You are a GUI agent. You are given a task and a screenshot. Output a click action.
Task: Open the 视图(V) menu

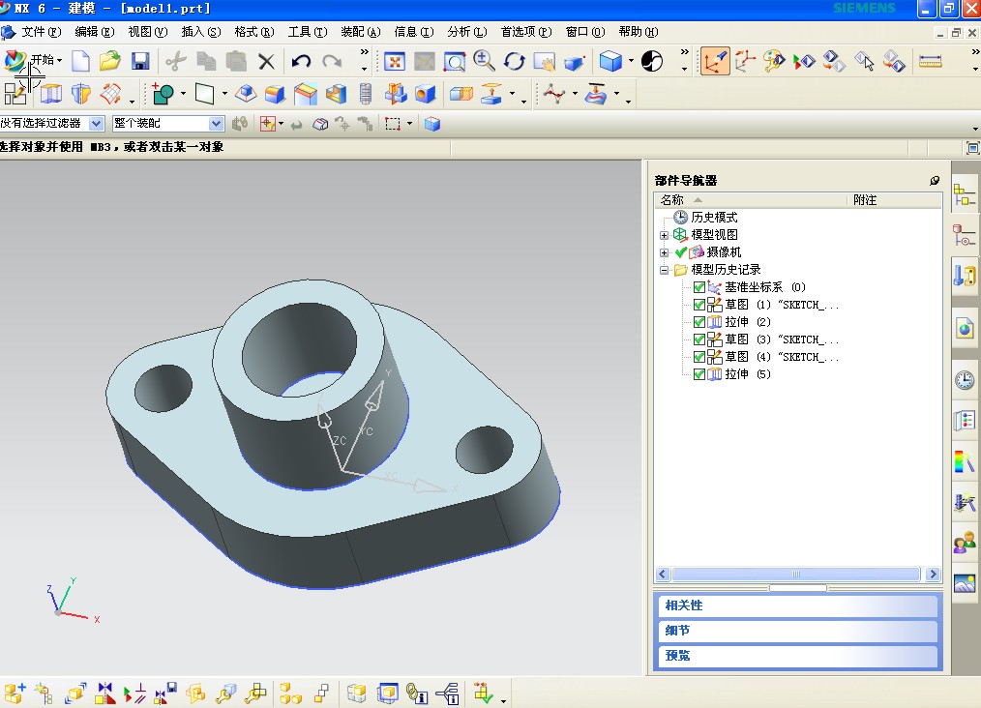(x=148, y=32)
